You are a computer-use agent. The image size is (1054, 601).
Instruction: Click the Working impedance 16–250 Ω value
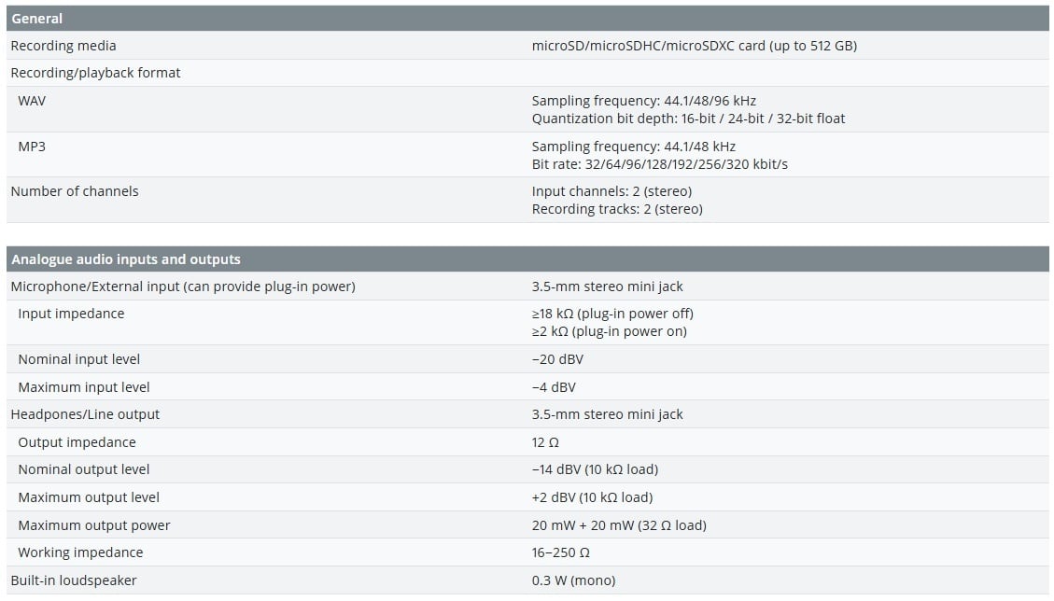[559, 552]
